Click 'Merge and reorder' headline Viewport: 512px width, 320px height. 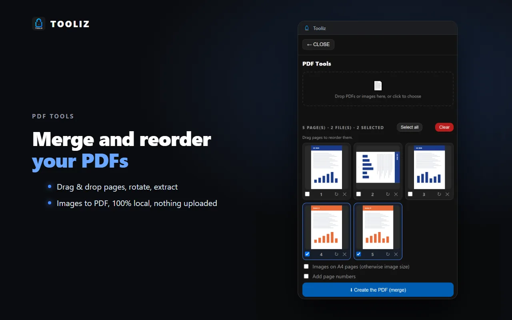click(122, 139)
